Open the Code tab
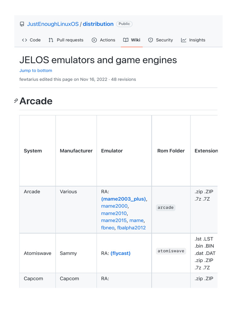The image size is (237, 316). (x=35, y=40)
